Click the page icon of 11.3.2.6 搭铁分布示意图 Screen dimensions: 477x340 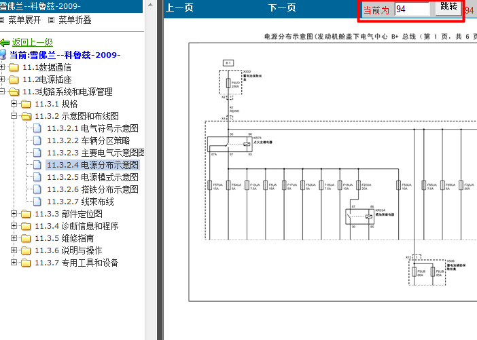click(x=37, y=189)
